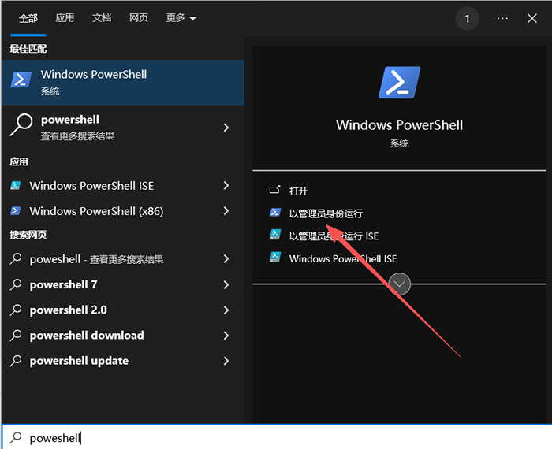Screen dimensions: 552x449
Task: Click the circular badge showing 1
Action: coord(467,19)
